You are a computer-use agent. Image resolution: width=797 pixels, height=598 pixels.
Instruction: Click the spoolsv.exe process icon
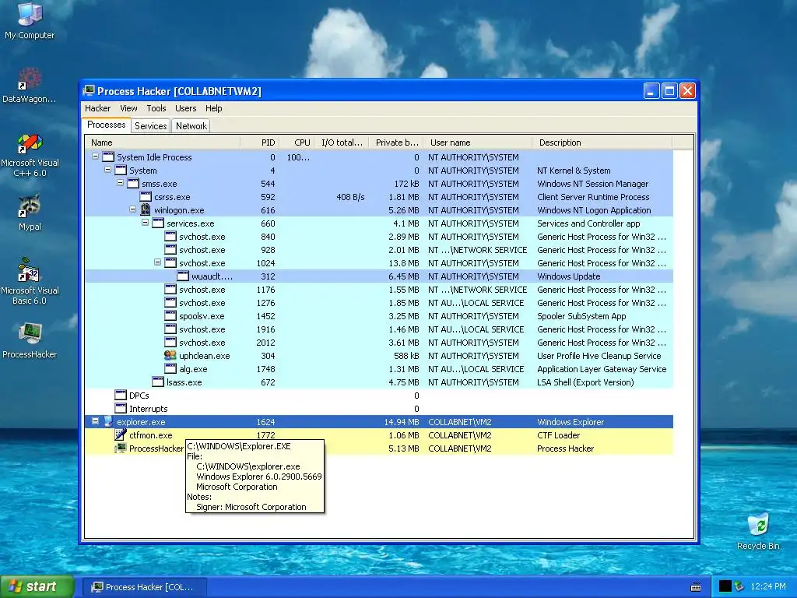click(x=170, y=316)
